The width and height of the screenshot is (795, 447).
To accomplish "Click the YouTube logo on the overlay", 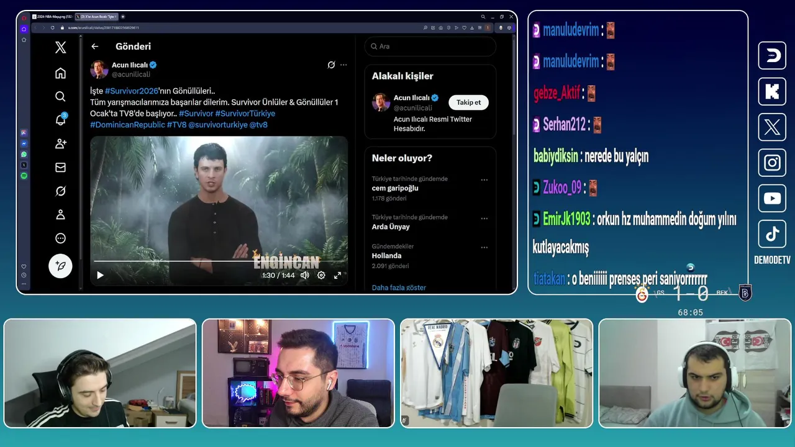I will pyautogui.click(x=772, y=199).
